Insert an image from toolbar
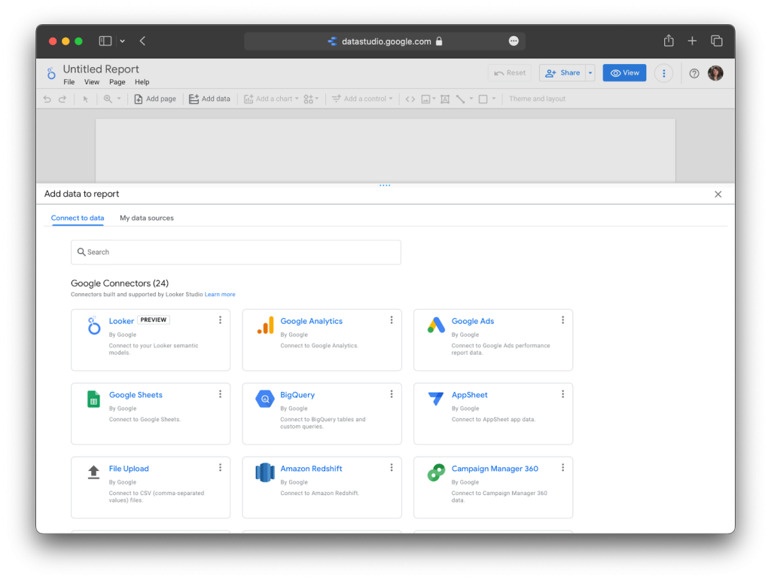The image size is (771, 581). (426, 99)
